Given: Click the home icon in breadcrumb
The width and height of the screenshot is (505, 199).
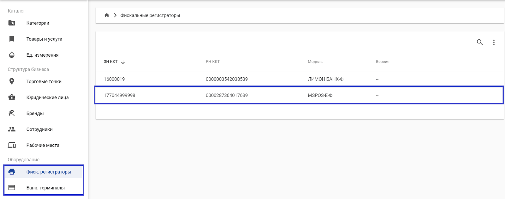Looking at the screenshot, I should (107, 15).
